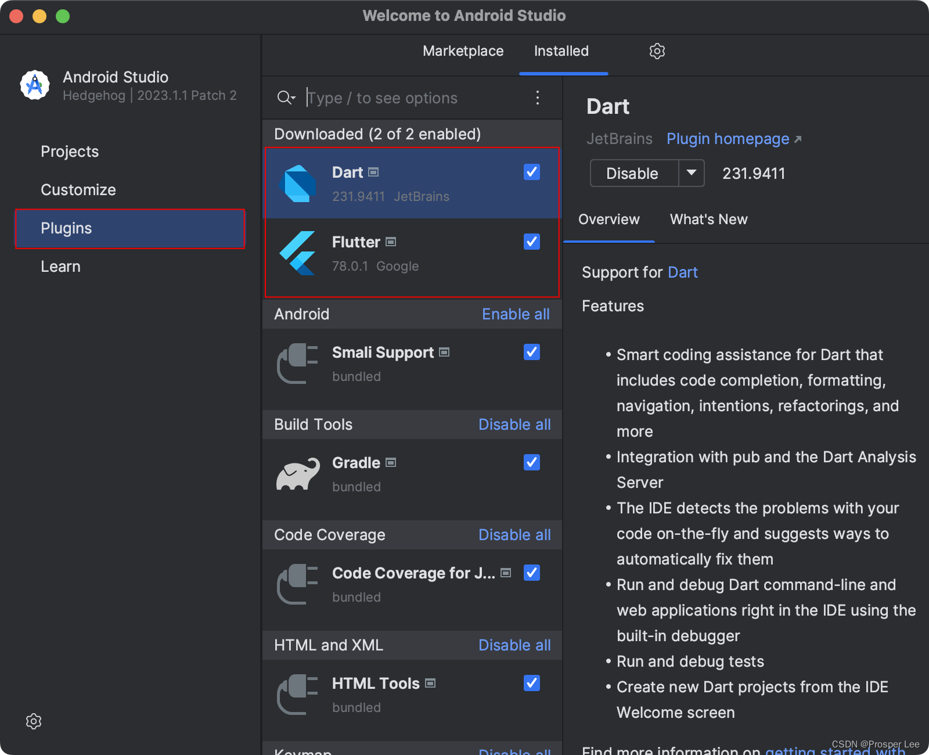Switch to the Installed tab
This screenshot has height=755, width=929.
pyautogui.click(x=561, y=51)
